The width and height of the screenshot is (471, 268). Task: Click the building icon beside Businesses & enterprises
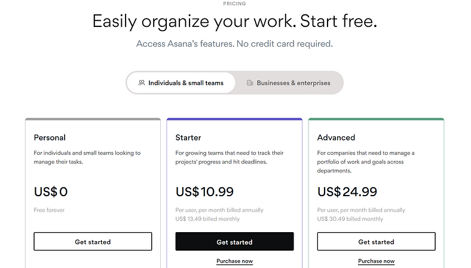250,83
